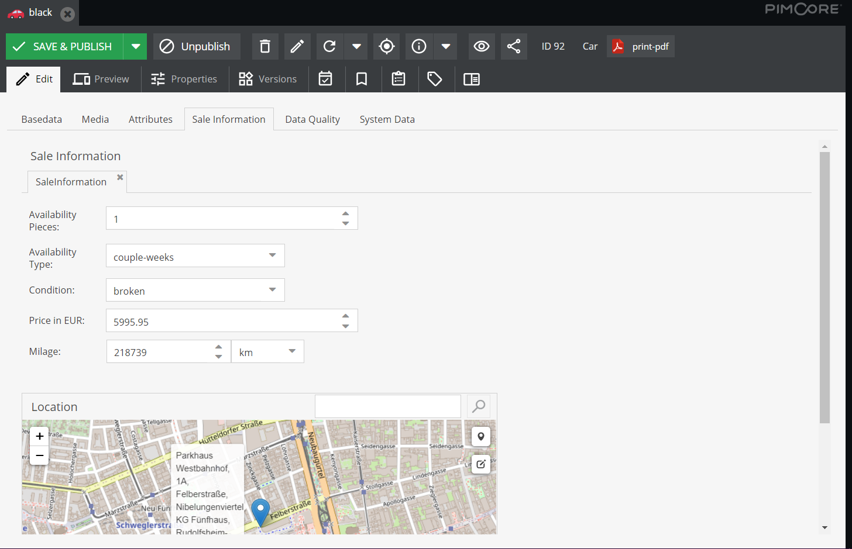Image resolution: width=852 pixels, height=549 pixels.
Task: Select the Sale Information tab
Action: coord(229,119)
